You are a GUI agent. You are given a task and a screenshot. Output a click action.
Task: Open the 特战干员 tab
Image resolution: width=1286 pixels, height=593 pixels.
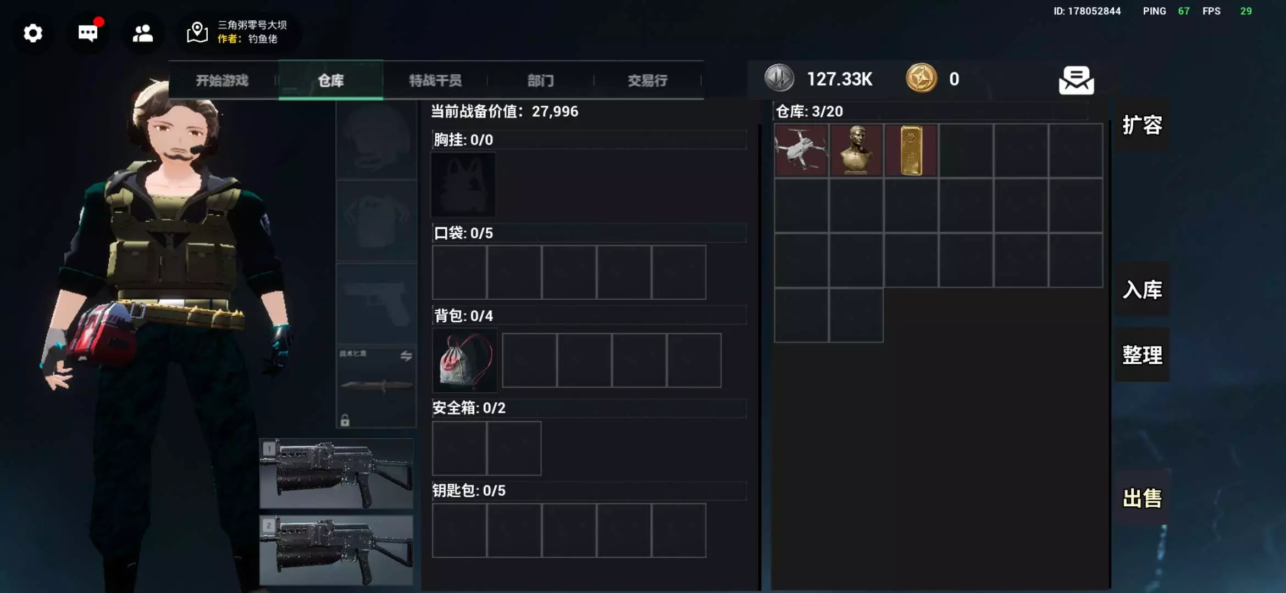[435, 80]
